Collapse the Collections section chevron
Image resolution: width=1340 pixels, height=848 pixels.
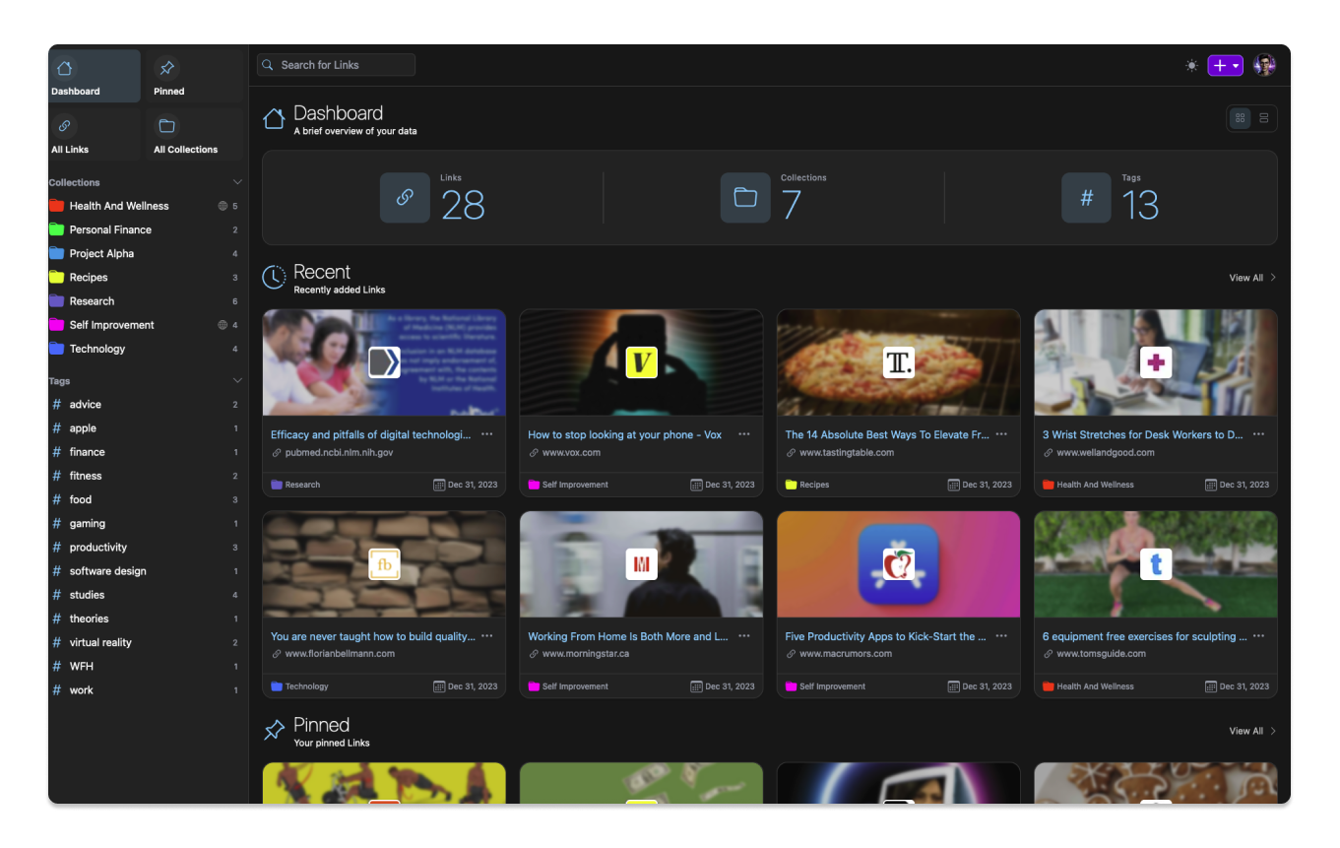(x=236, y=182)
